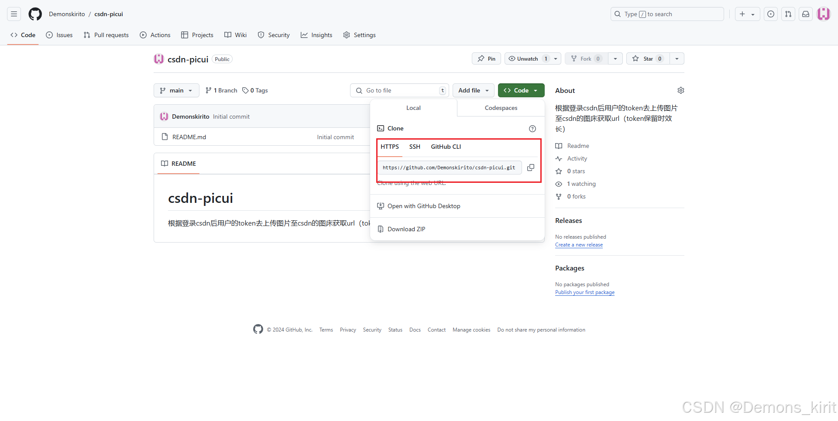Click the plus create-new button
The height and width of the screenshot is (421, 838).
(747, 14)
